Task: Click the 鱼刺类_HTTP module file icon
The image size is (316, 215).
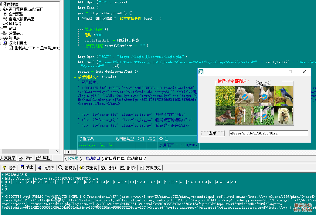Action: pyautogui.click(x=11, y=48)
